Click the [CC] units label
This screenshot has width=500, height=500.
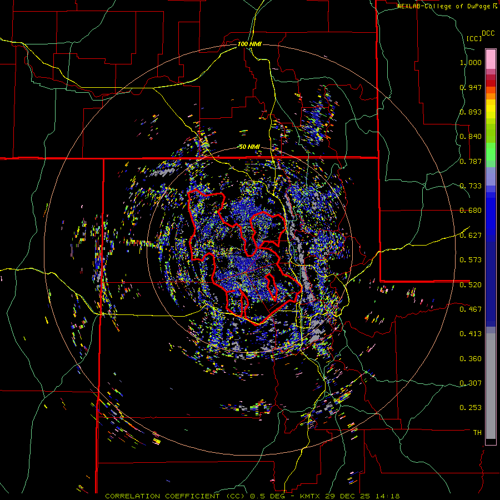tap(474, 38)
